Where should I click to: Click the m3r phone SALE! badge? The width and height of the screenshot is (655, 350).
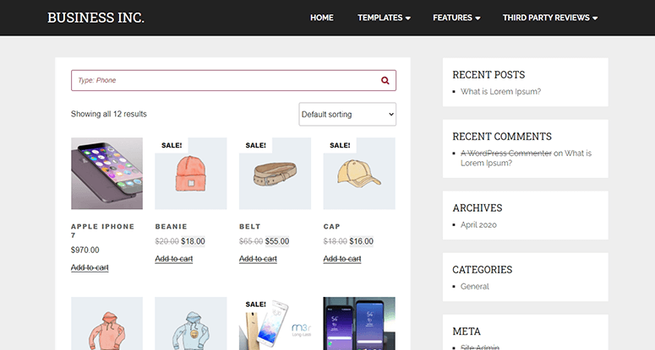pyautogui.click(x=255, y=304)
